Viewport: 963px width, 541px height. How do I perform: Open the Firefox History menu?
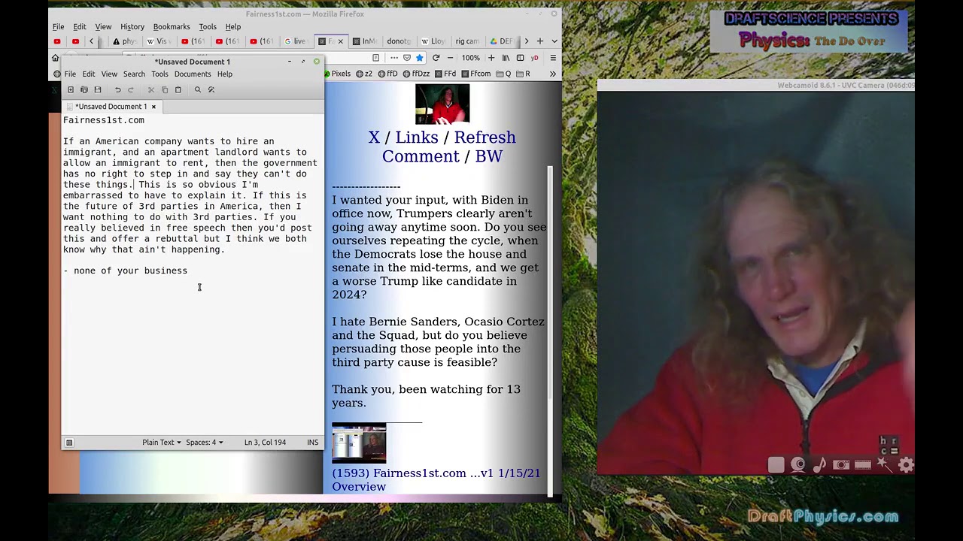tap(132, 26)
